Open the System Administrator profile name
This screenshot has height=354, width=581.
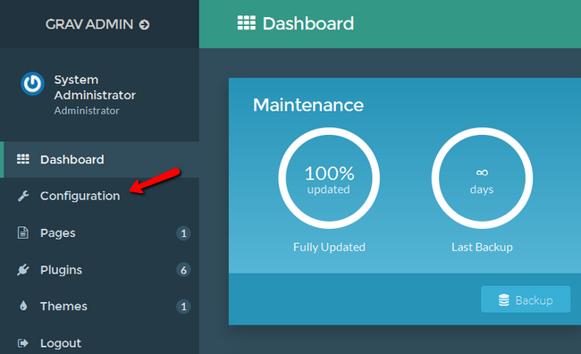(x=95, y=87)
